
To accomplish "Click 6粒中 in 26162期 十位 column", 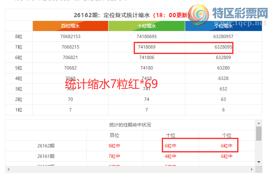I will 170,146.
